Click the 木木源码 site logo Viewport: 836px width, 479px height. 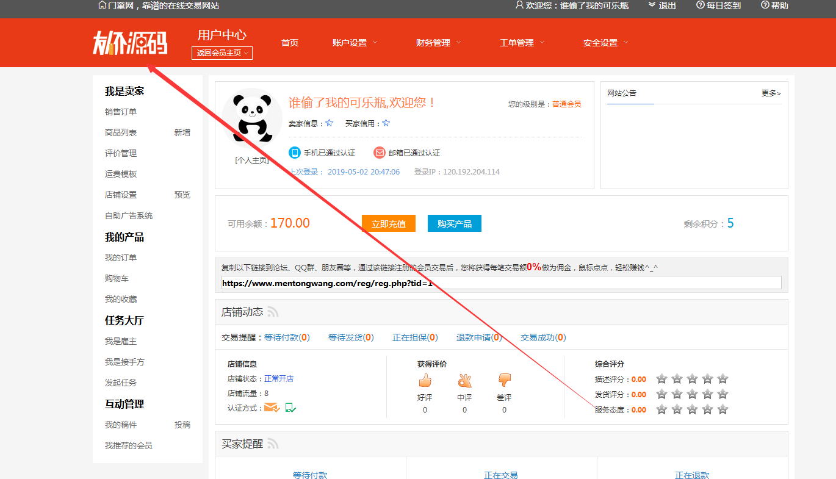(130, 43)
